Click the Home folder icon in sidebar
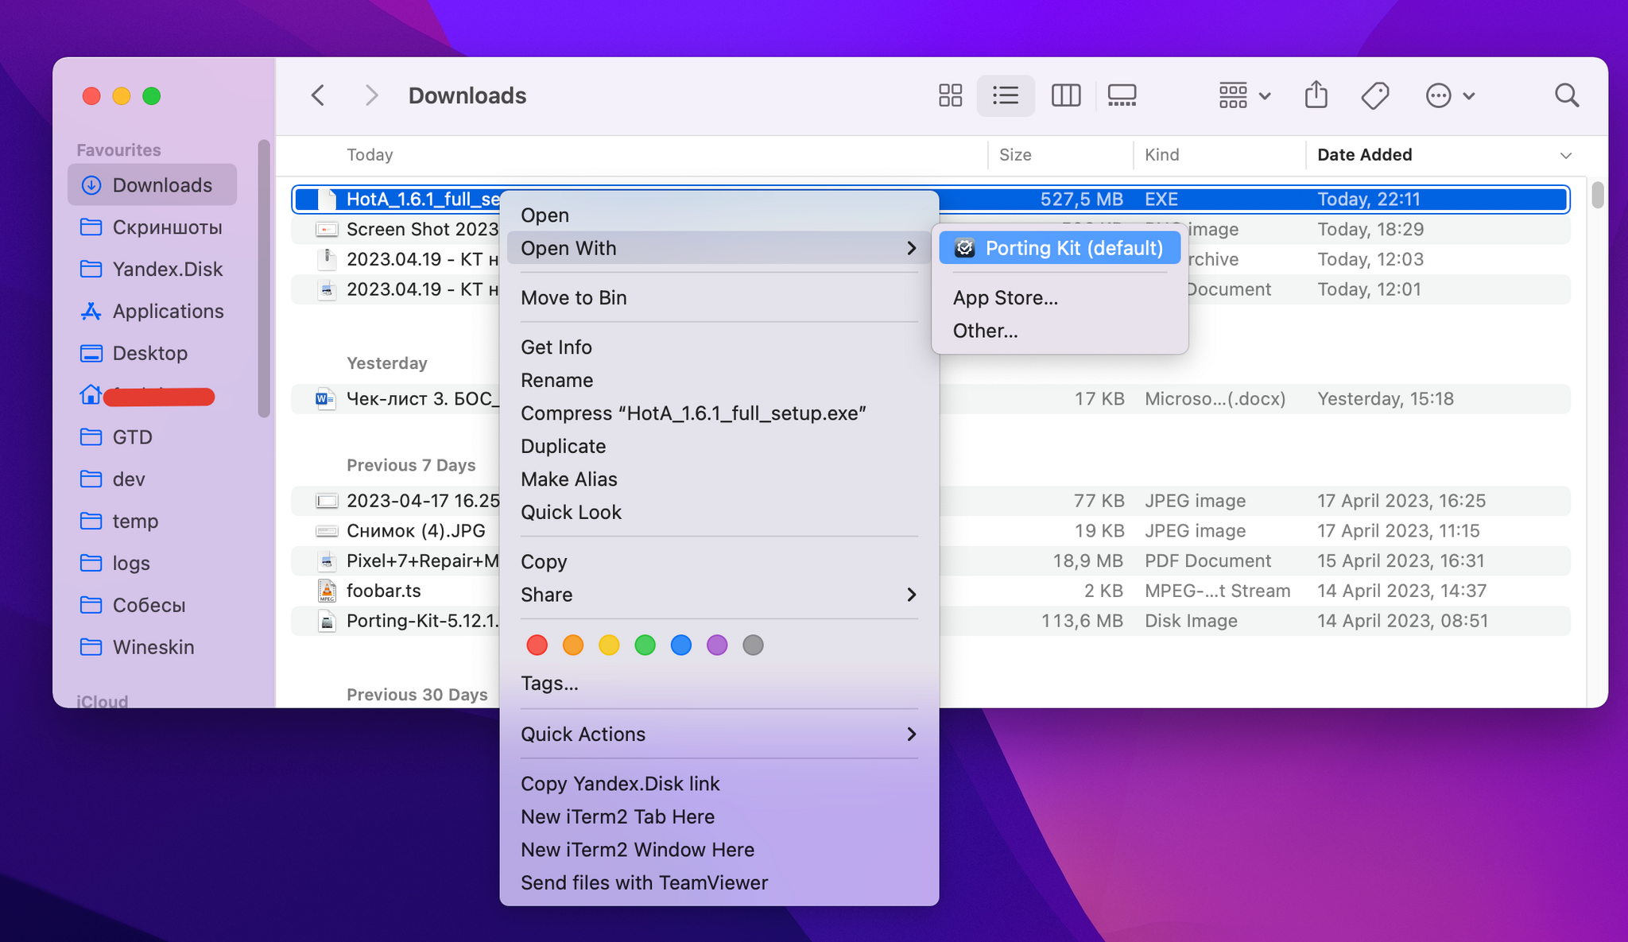 91,394
